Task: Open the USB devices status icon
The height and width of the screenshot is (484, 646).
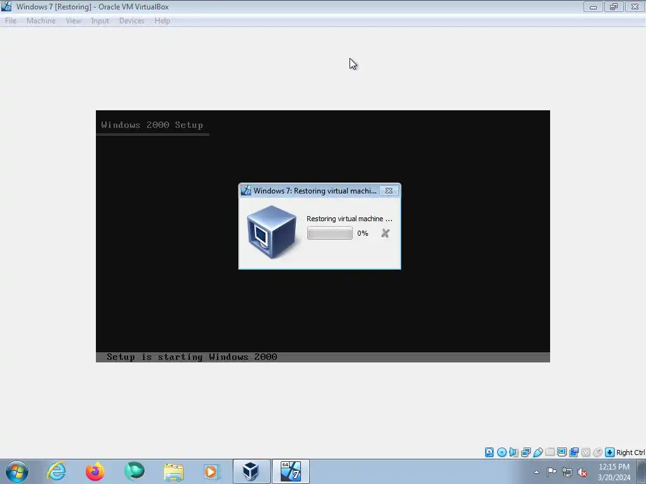Action: click(x=537, y=452)
